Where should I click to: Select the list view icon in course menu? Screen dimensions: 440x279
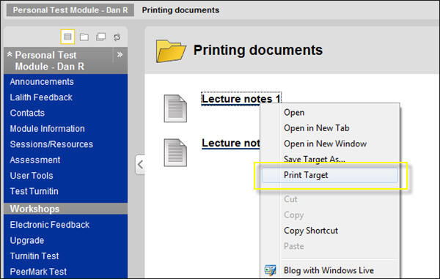(x=67, y=37)
